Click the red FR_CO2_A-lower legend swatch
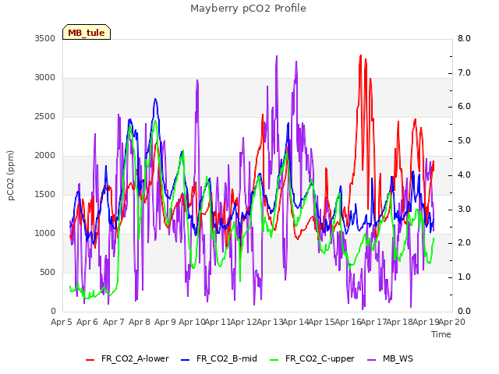Screen dimensions: 499x374 tap(90, 360)
